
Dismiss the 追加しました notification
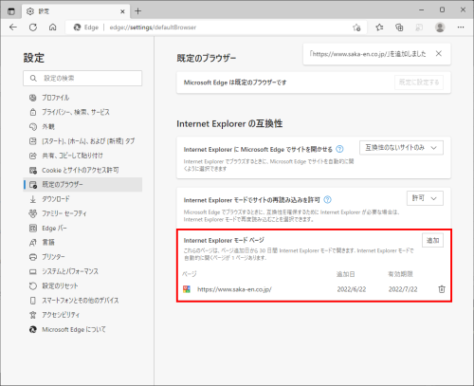(x=439, y=54)
